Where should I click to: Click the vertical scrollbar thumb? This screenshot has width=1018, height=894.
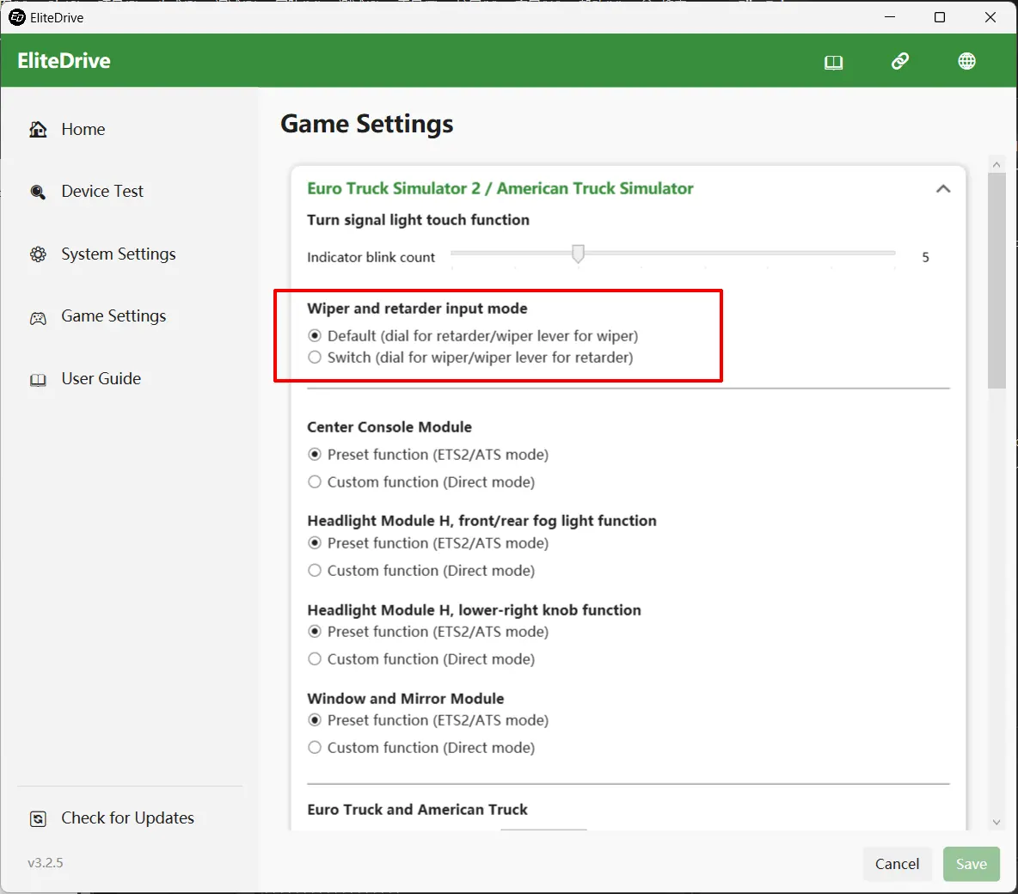pyautogui.click(x=997, y=280)
